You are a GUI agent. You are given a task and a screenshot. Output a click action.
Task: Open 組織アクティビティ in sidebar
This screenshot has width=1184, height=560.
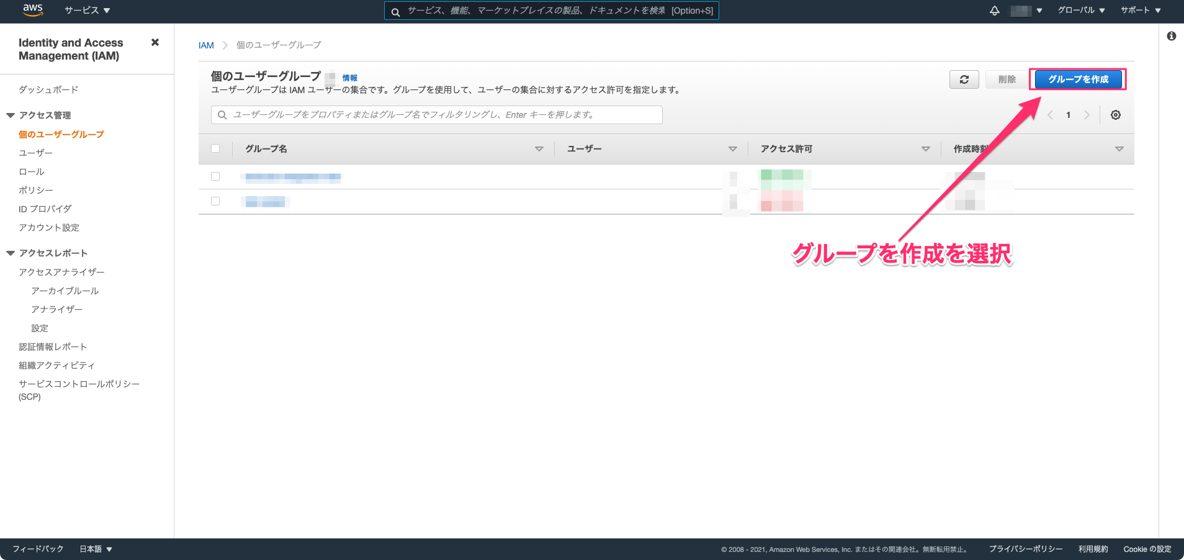tap(56, 365)
